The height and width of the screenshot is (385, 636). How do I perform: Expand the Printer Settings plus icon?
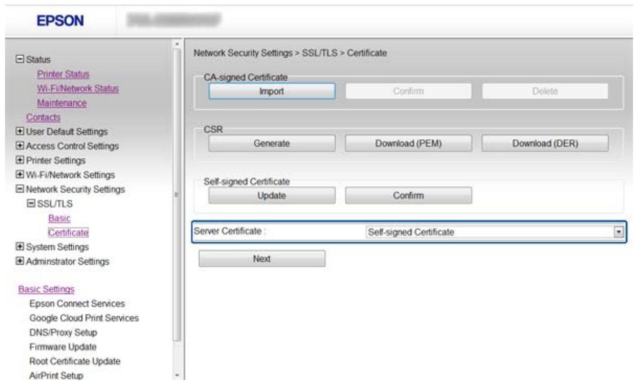(19, 161)
